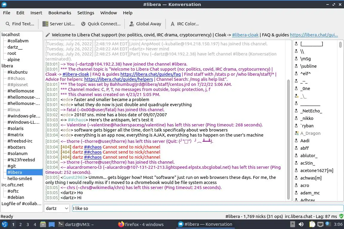Viewport: 344px width, 229px height.
Task: Click first ##chaos link in 404 error
Action: coord(93,147)
